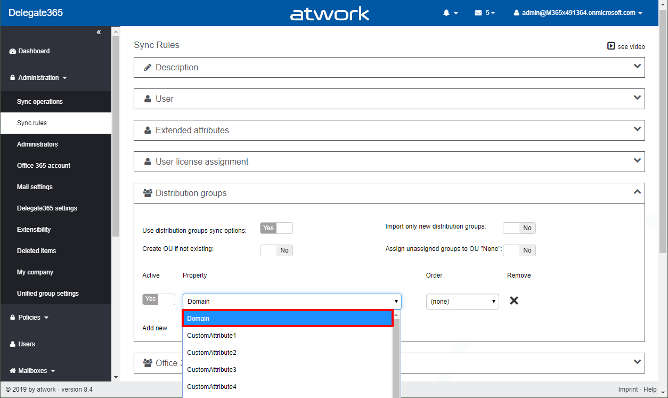Toggle Create OU if not existing

click(x=276, y=250)
